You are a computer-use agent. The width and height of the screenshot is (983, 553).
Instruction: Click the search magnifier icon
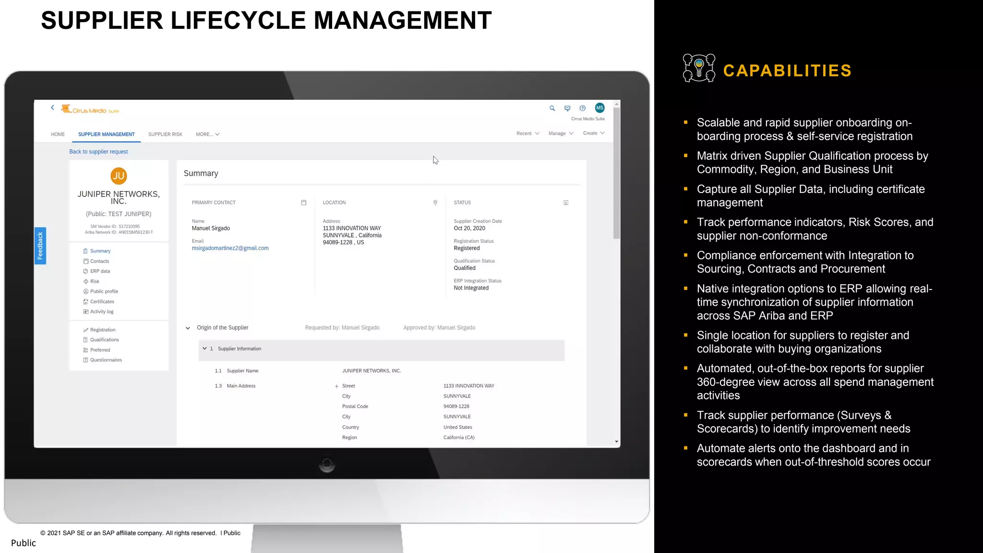tap(552, 108)
